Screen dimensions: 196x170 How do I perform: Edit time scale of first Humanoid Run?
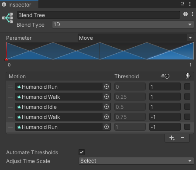[x=165, y=87]
